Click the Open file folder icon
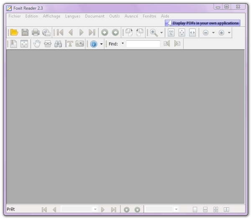This screenshot has height=219, width=251. pos(14,32)
